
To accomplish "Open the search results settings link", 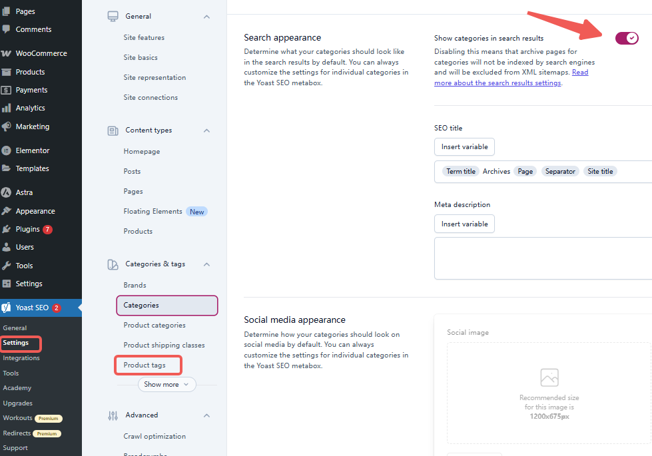I will point(497,83).
